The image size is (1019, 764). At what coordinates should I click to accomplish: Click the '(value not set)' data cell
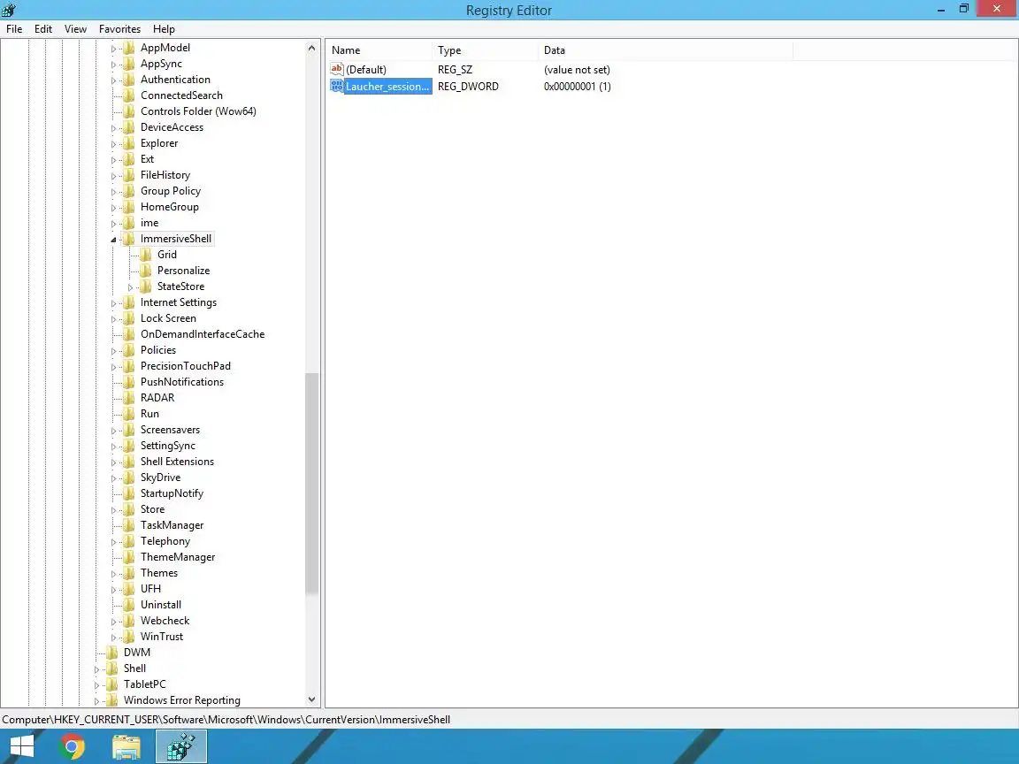click(x=577, y=70)
